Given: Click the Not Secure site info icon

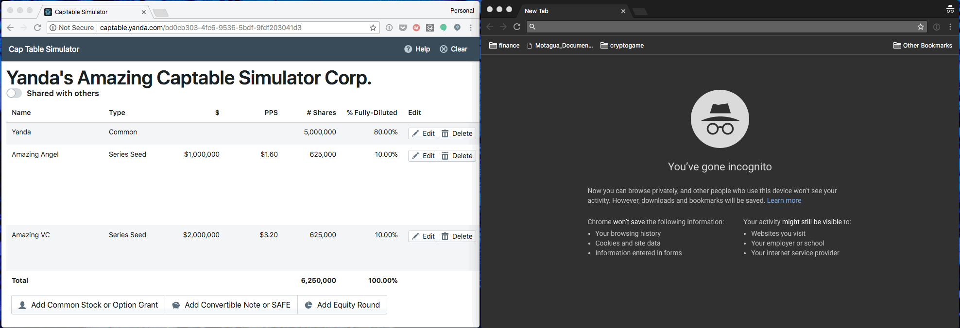Looking at the screenshot, I should (53, 28).
